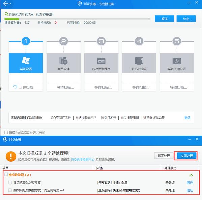Screen dimensions: 202x200
Task: Click 等待扫描 under 常用软件
Action: click(65, 87)
